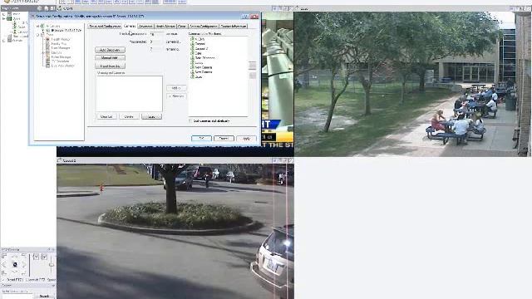The width and height of the screenshot is (532, 299).
Task: Switch to the Advanced tab
Action: [x=145, y=26]
